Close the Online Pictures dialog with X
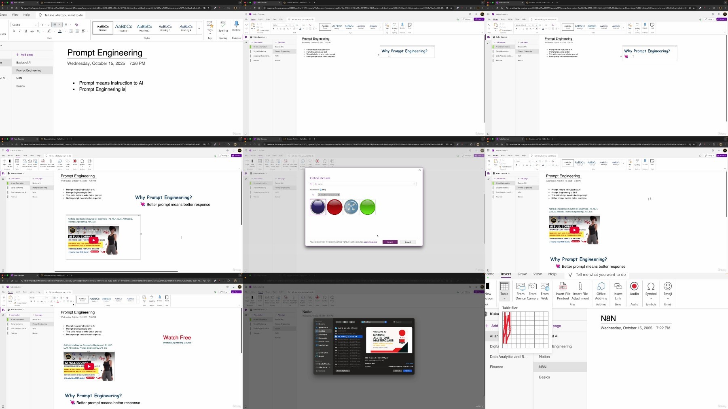This screenshot has width=728, height=409. tap(419, 170)
